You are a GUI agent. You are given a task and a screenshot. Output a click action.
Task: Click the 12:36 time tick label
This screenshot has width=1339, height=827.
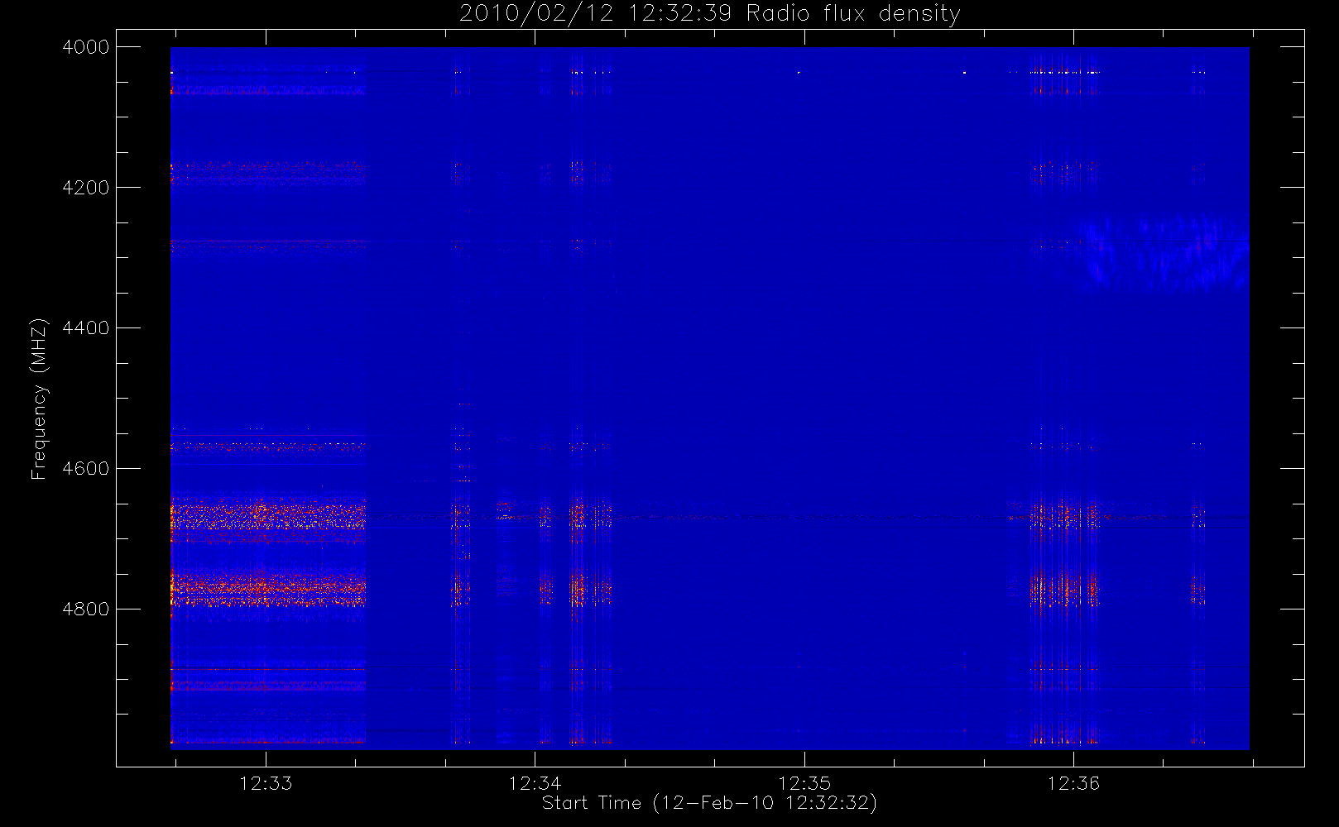pos(1073,783)
